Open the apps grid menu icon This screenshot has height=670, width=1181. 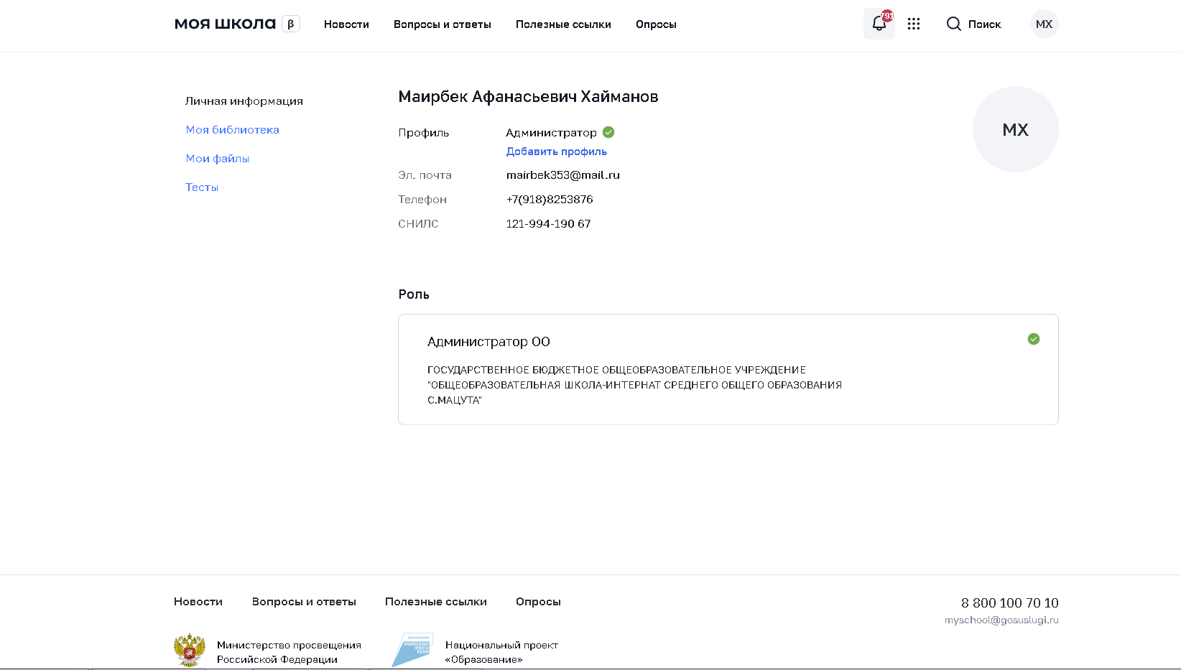914,24
